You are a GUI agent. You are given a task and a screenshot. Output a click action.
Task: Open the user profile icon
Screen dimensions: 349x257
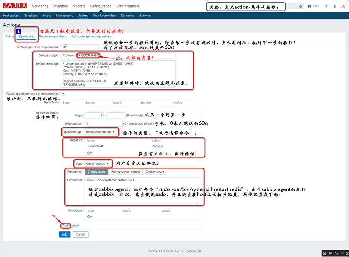[x=335, y=7]
